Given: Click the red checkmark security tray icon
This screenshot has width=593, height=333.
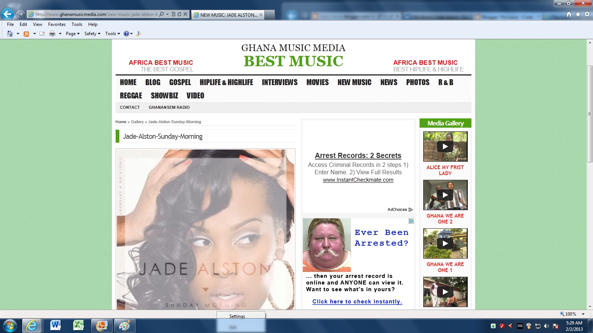Looking at the screenshot, I should click(502, 326).
